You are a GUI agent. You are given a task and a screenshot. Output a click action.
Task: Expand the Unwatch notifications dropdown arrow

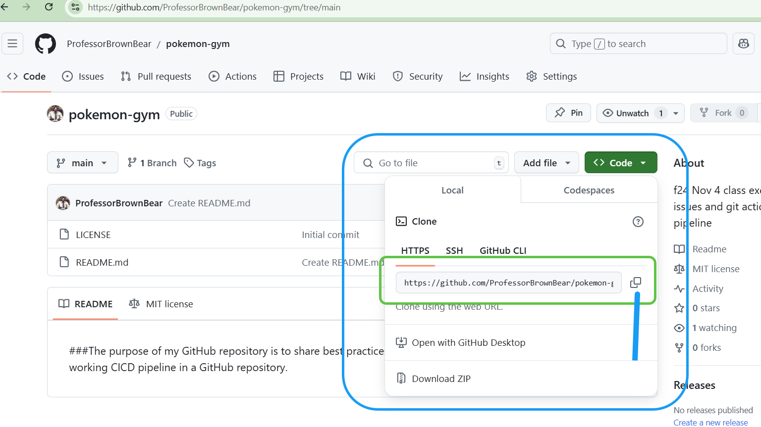click(676, 113)
